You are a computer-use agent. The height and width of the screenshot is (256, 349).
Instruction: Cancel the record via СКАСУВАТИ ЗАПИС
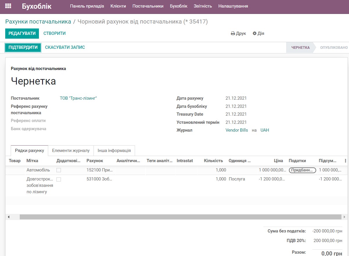click(64, 47)
